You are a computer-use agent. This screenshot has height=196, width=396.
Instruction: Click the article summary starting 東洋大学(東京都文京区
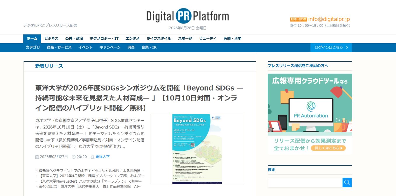[x=90, y=133]
